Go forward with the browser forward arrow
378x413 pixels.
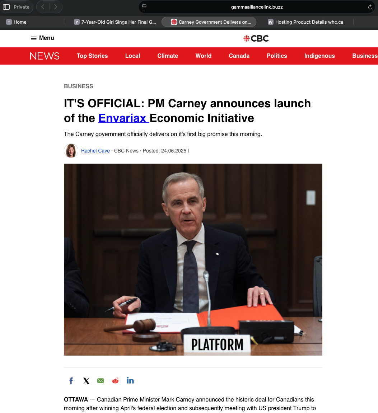(55, 7)
